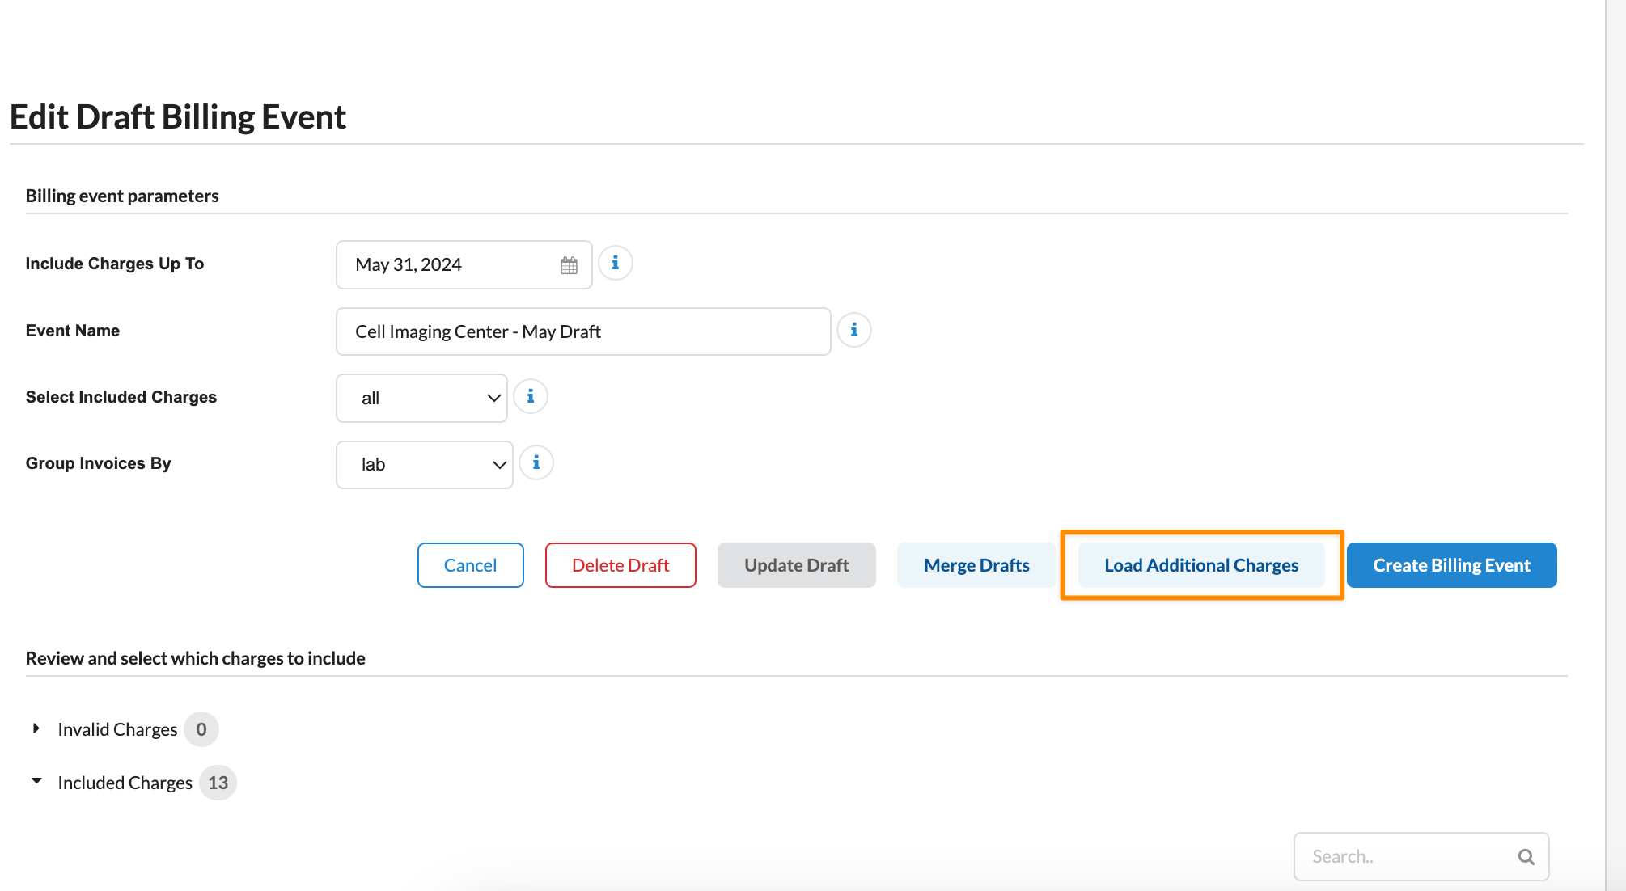The height and width of the screenshot is (891, 1626).
Task: Click info icon next to Select Included Charges
Action: pos(531,397)
